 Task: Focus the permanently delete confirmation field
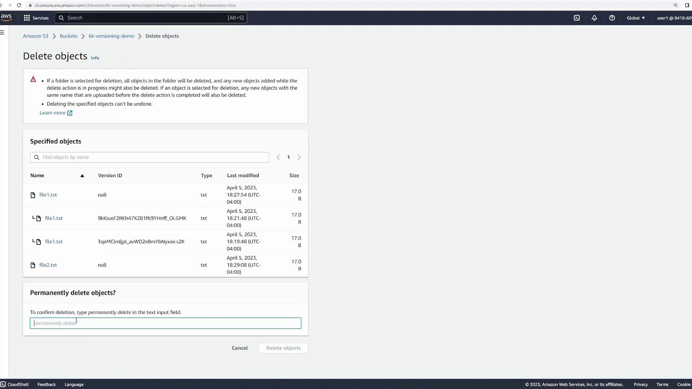click(x=165, y=323)
